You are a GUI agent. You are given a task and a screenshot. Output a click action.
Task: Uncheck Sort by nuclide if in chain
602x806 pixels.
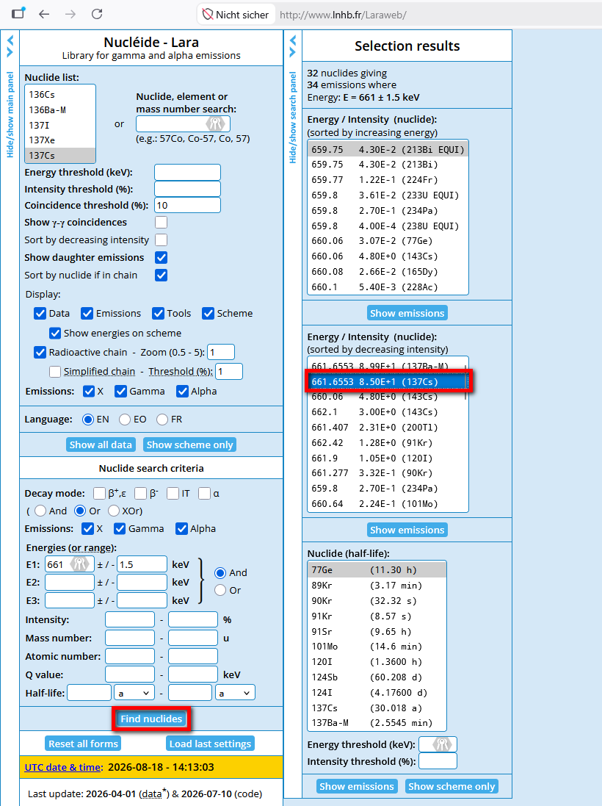[x=162, y=275]
